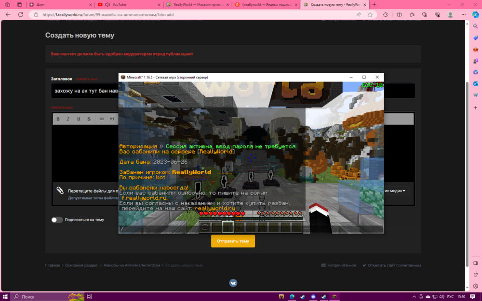This screenshot has height=301, width=482.
Task: Open the tab actions menu icon
Action: click(x=19, y=5)
